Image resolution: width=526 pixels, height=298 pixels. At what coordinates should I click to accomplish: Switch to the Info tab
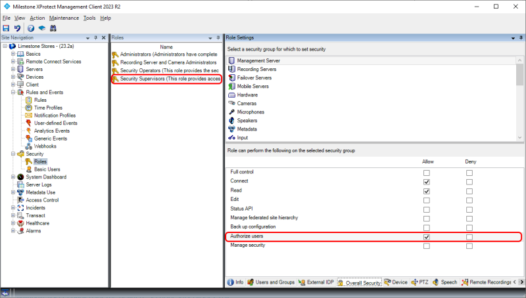(235, 282)
